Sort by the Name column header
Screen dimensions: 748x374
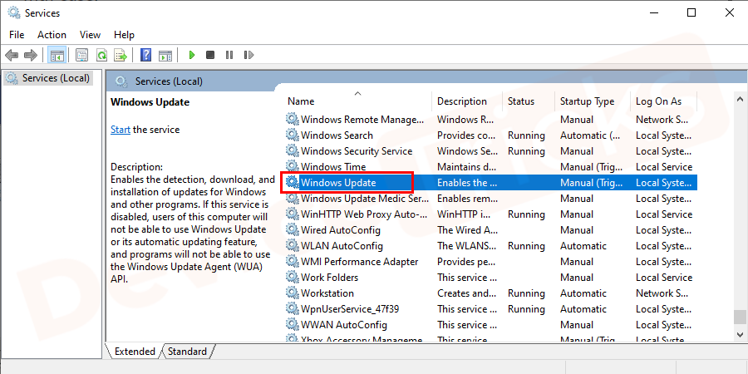click(x=301, y=101)
